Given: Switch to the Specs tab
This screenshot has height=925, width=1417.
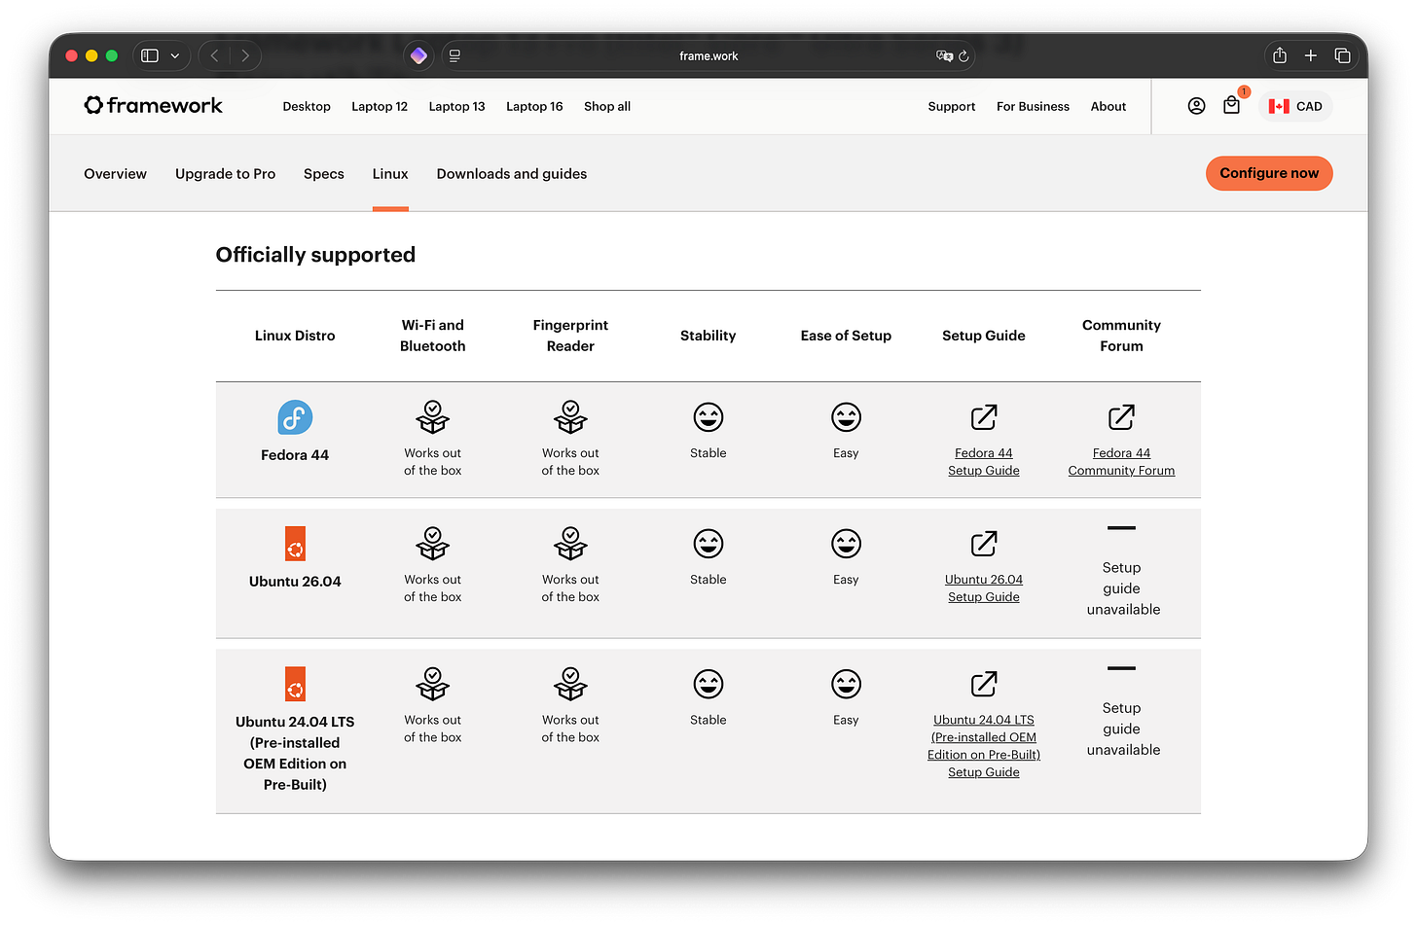Looking at the screenshot, I should (324, 173).
